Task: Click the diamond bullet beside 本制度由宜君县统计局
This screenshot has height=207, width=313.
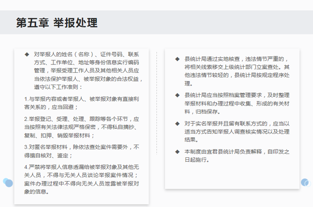Action: (177, 152)
